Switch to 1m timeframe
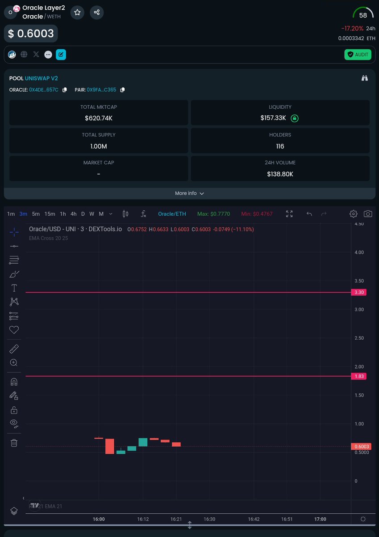The height and width of the screenshot is (537, 379). click(x=11, y=214)
